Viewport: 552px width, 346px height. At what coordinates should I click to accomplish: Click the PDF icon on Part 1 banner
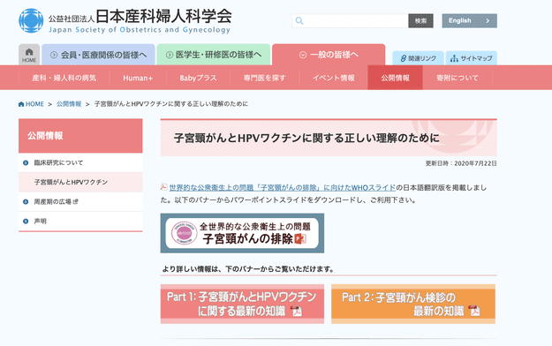296,311
